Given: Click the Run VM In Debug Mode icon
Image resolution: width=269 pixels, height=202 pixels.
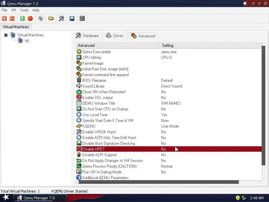Looking at the screenshot, I should 79,172.
